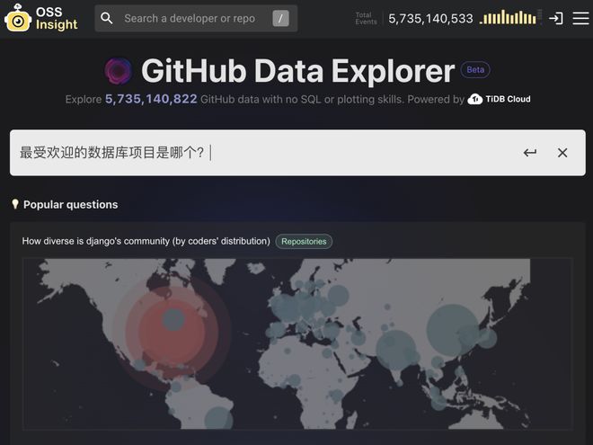Clear the question with the X icon
The height and width of the screenshot is (445, 593).
tap(562, 153)
